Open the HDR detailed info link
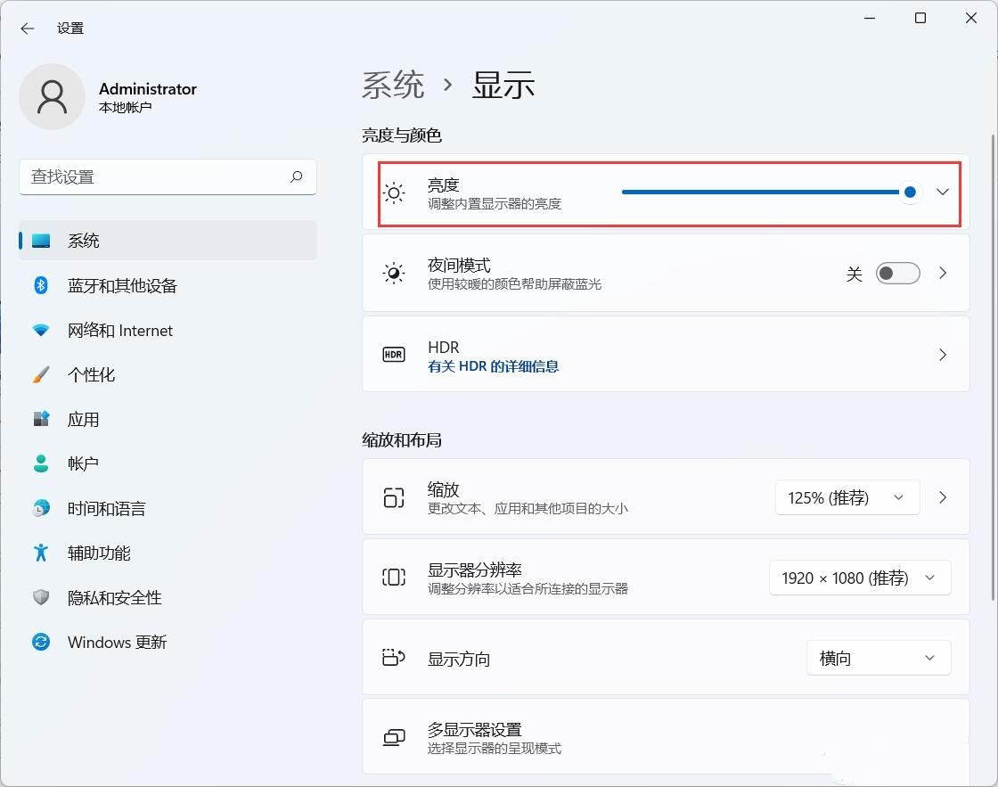 coord(493,366)
